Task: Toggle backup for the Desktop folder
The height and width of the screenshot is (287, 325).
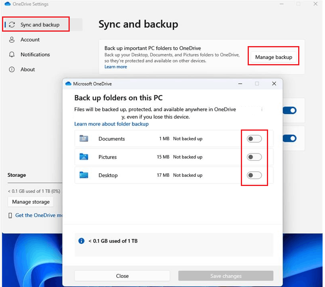Action: click(x=254, y=175)
